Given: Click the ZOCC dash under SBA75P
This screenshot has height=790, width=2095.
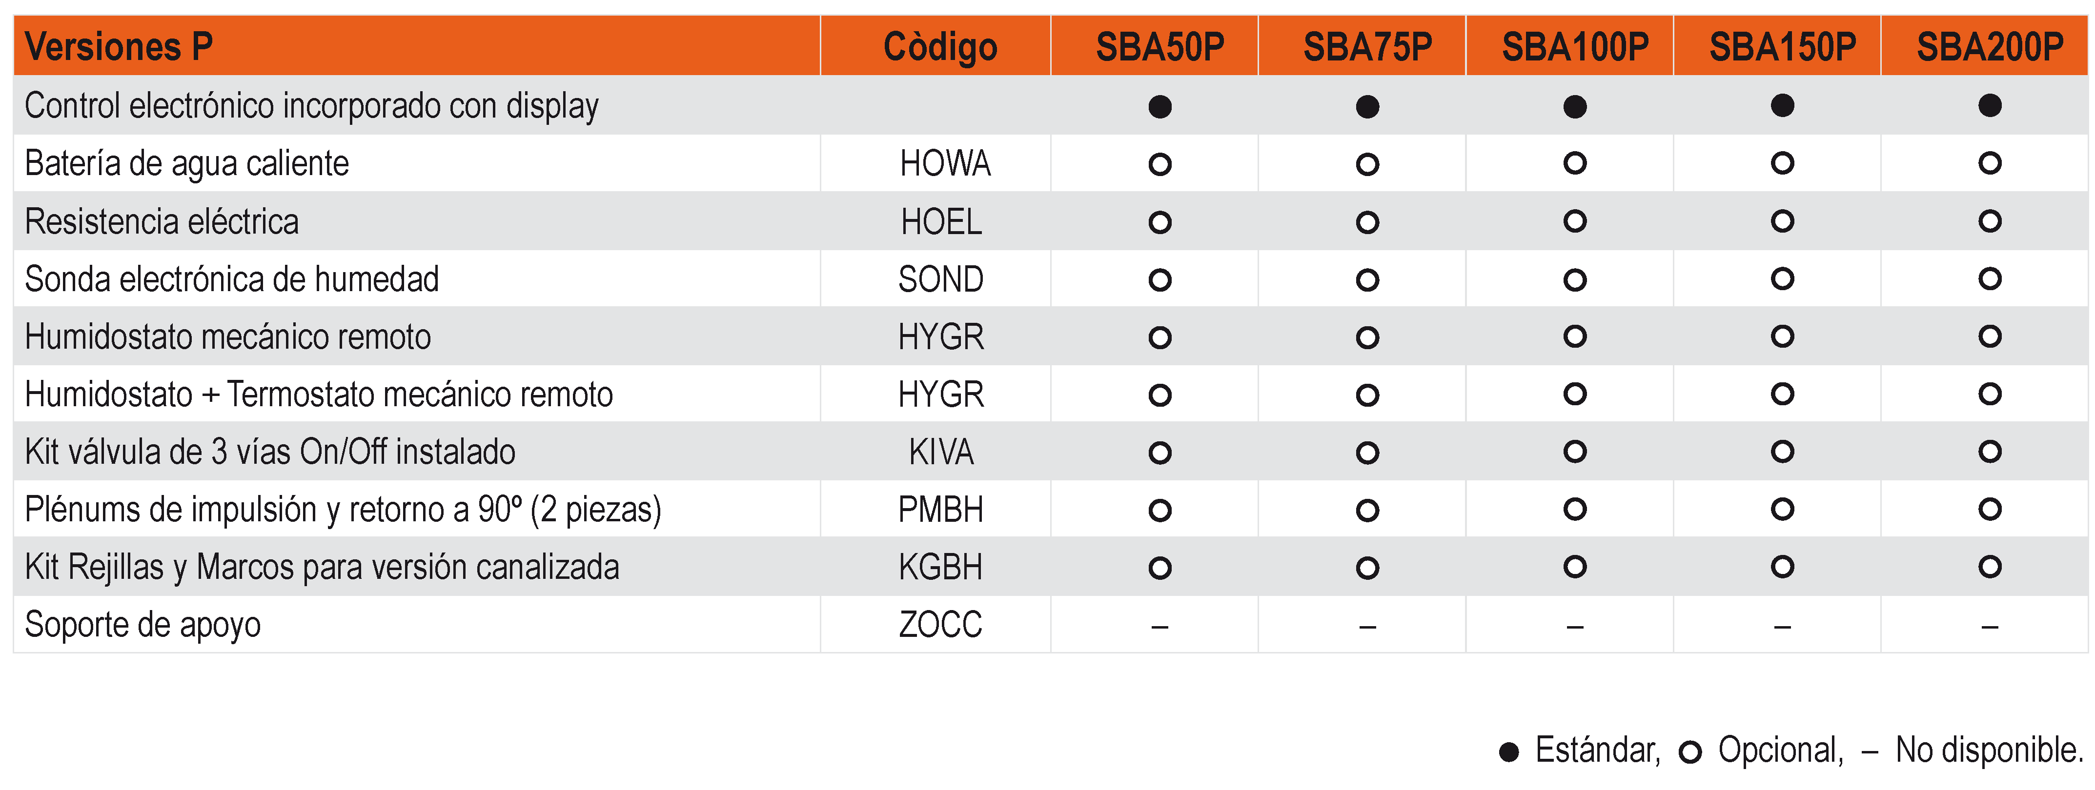Looking at the screenshot, I should point(1367,627).
